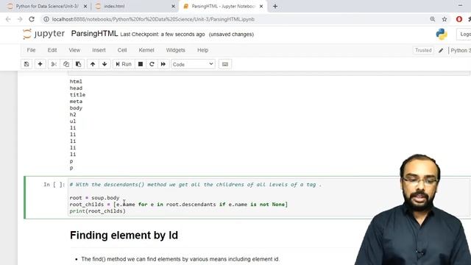The width and height of the screenshot is (471, 265).
Task: Close the ParsingHTML browser tab
Action: [x=261, y=7]
